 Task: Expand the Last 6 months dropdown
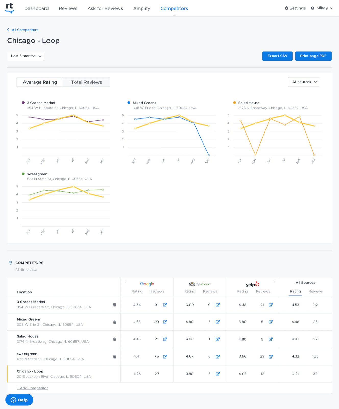pyautogui.click(x=26, y=56)
